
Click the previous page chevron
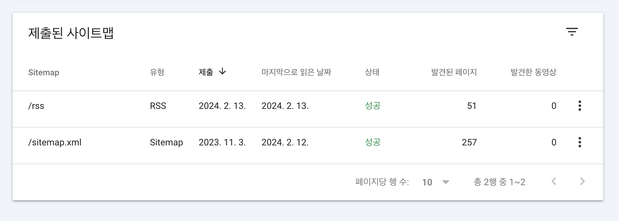[x=555, y=182]
